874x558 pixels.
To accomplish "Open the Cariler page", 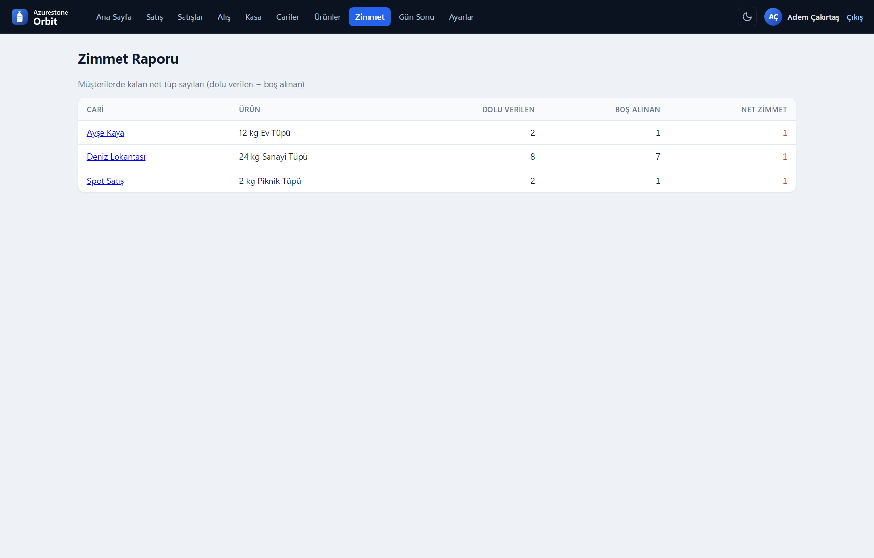I will click(288, 17).
